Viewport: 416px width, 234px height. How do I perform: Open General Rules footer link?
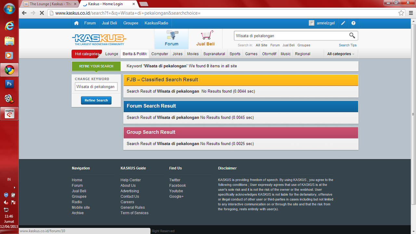tap(133, 207)
